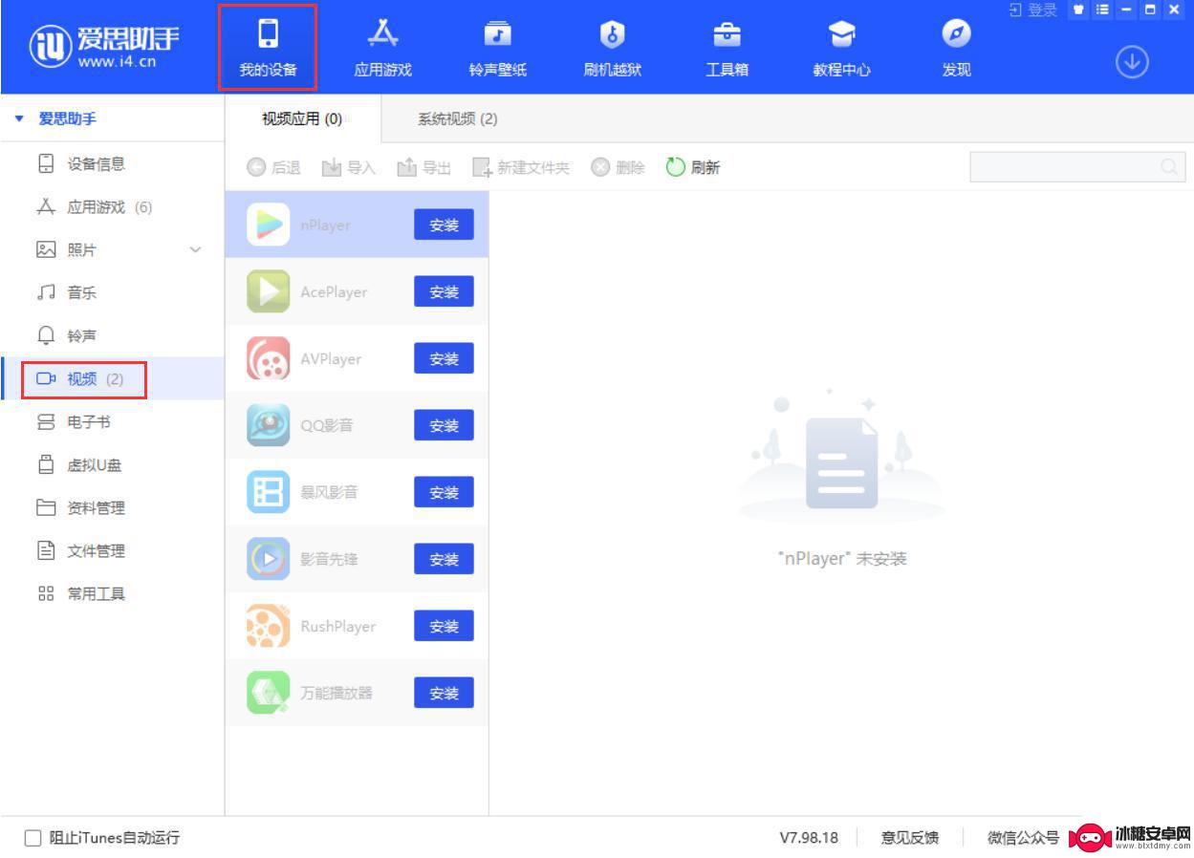
Task: Select the AcePlayer list row label
Action: pos(334,292)
